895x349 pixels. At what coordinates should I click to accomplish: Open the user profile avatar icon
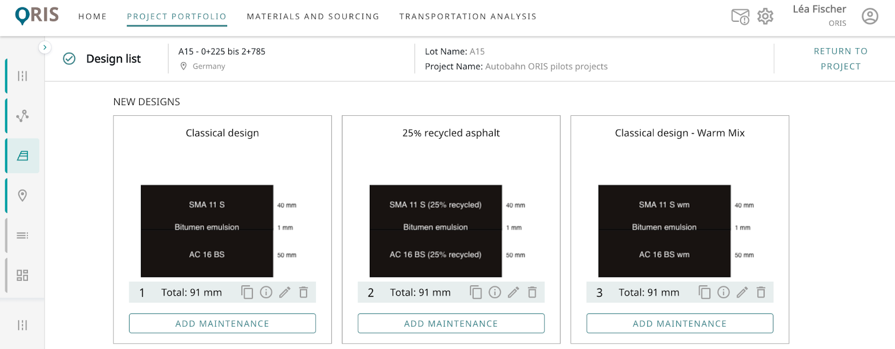[x=869, y=16]
